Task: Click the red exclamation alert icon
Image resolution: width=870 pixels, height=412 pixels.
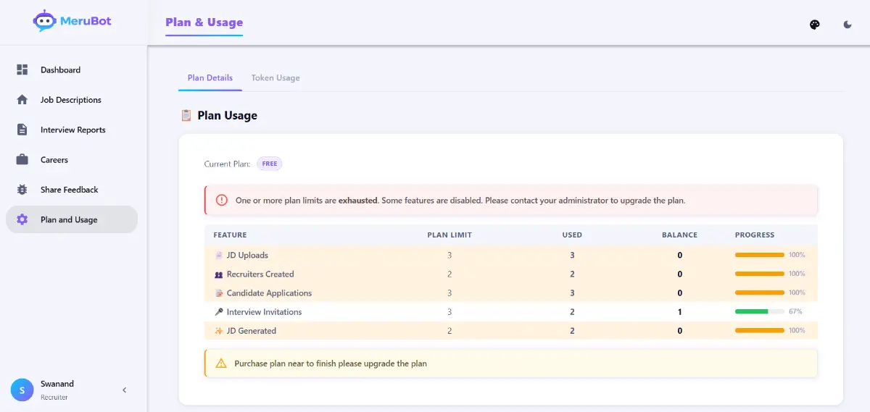Action: (x=221, y=200)
